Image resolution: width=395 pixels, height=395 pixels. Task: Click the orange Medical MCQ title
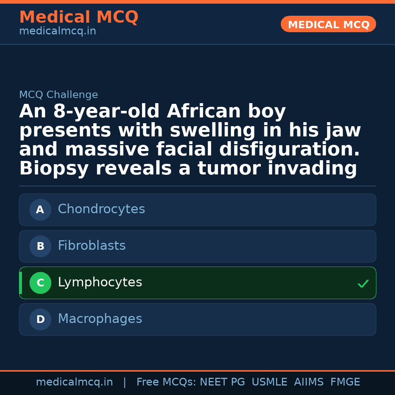click(x=79, y=17)
